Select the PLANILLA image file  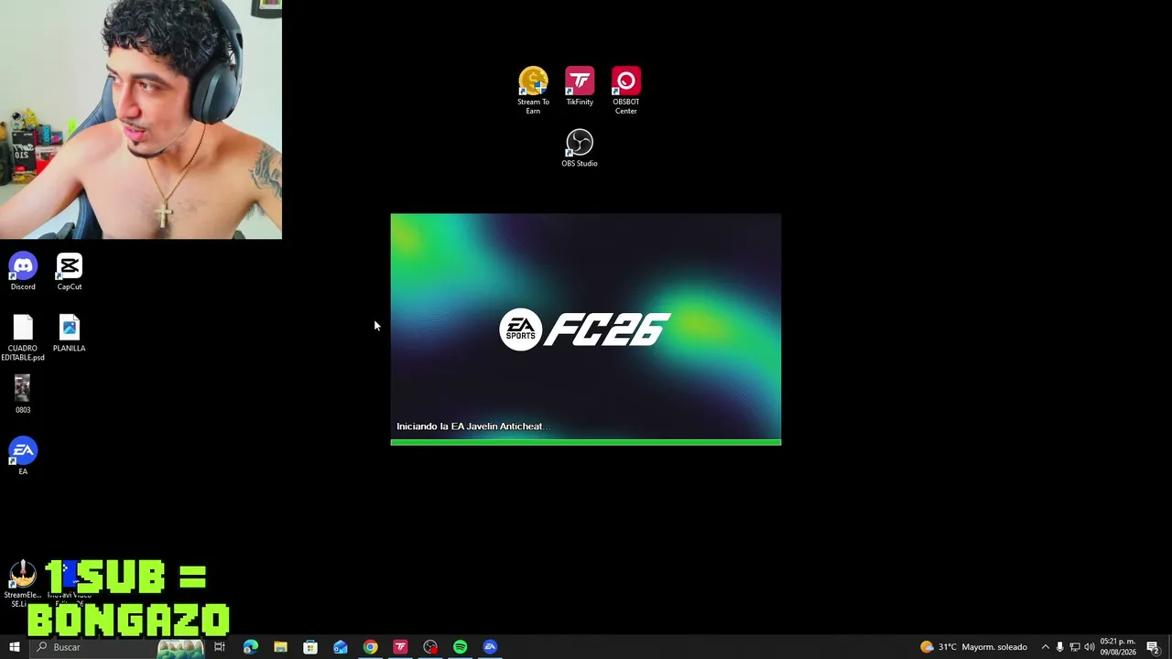click(70, 333)
